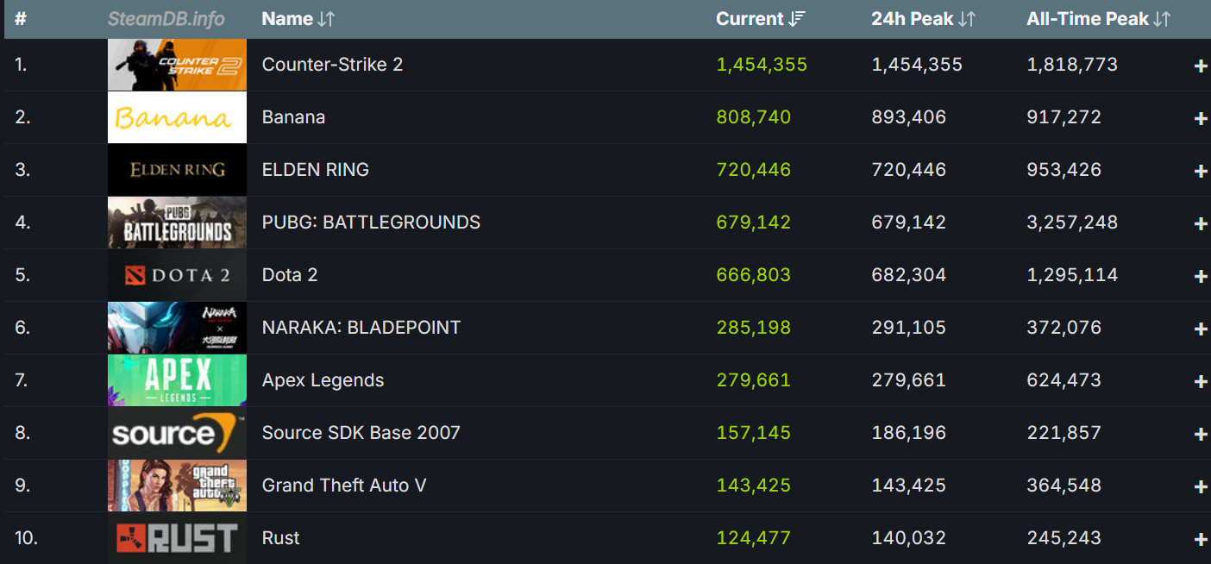Click the Apex Legends banner image
This screenshot has height=564, width=1211.
tap(177, 380)
